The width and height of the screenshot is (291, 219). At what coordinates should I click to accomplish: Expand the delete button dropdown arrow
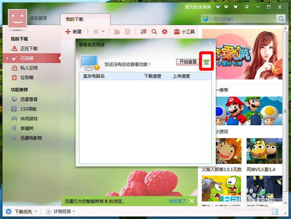click(x=103, y=31)
